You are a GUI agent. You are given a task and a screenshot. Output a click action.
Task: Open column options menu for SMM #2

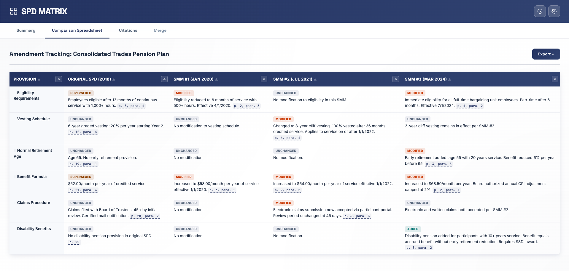(x=395, y=79)
